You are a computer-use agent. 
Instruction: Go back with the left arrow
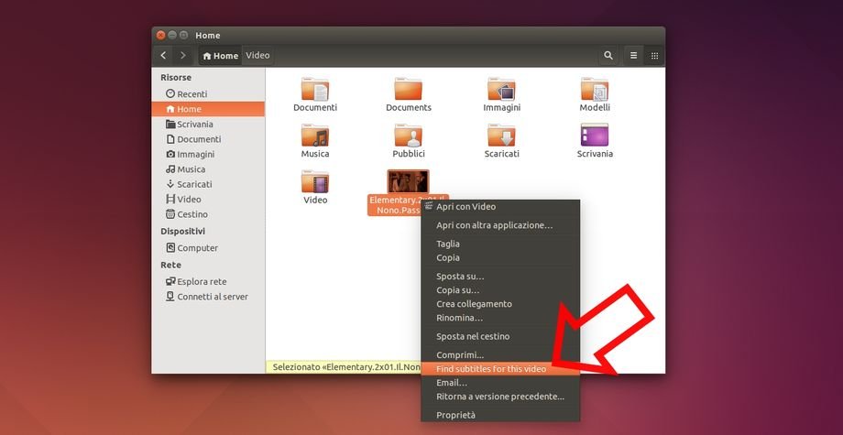163,56
